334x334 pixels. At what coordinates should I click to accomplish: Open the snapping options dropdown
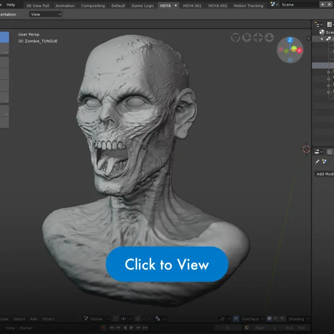point(126,319)
